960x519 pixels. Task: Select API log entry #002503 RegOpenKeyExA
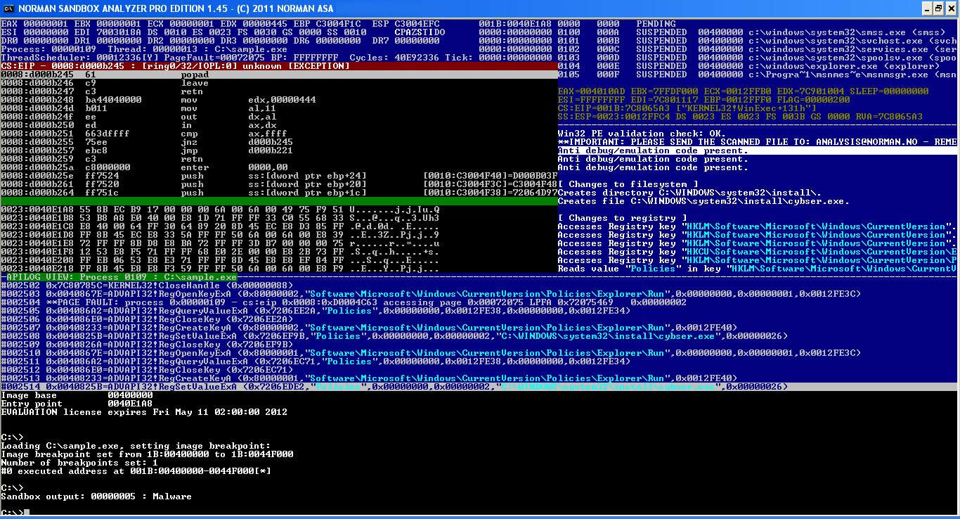coord(430,294)
